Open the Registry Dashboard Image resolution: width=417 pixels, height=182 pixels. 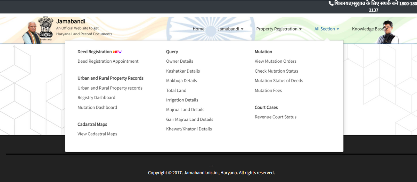coord(96,98)
